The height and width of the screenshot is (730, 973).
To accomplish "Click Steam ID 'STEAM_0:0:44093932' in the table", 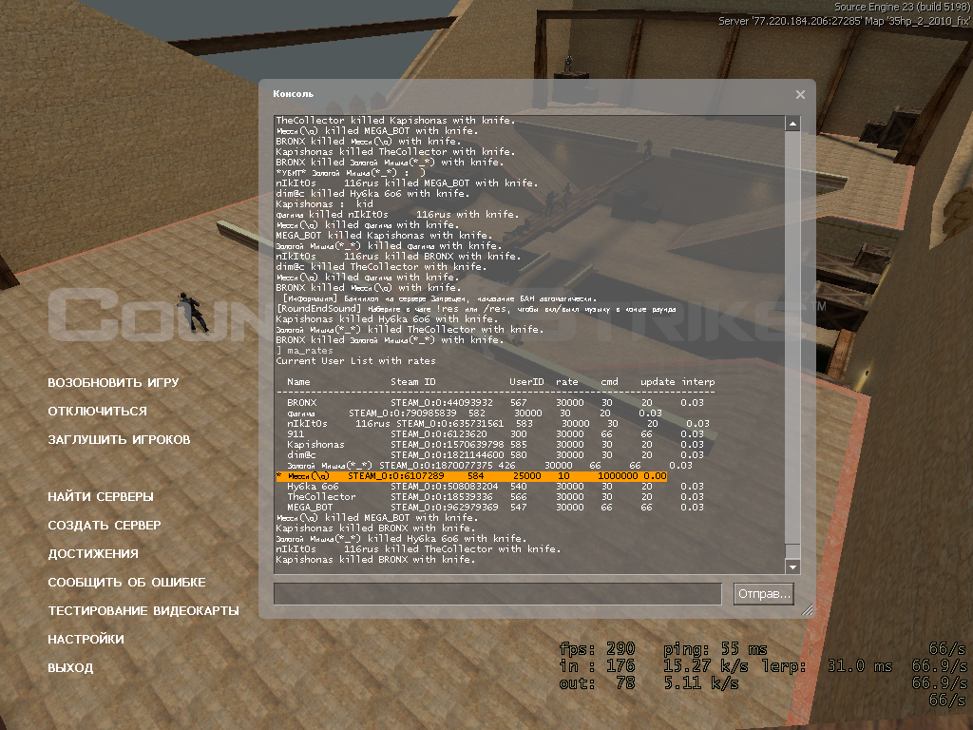I will [442, 402].
